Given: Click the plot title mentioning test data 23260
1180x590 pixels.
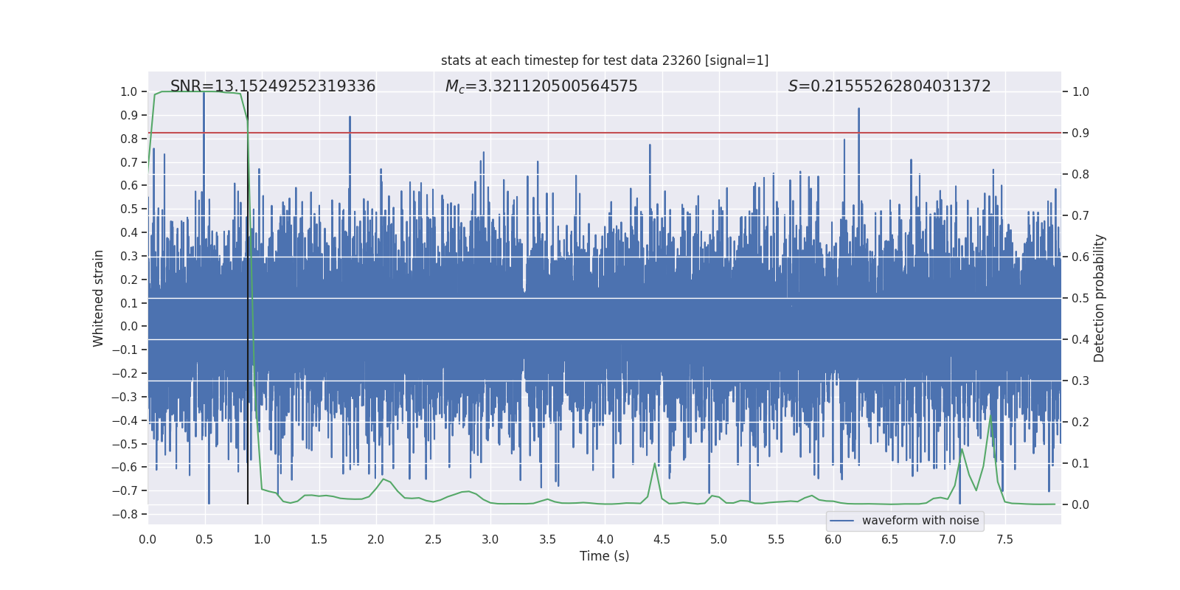Looking at the screenshot, I should coord(604,60).
